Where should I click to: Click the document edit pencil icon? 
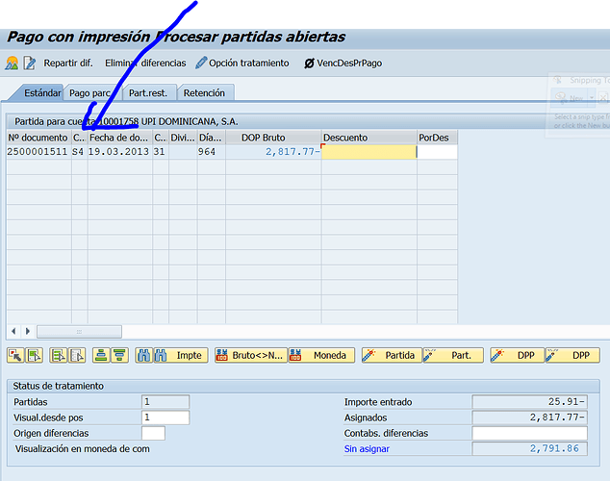(x=30, y=63)
